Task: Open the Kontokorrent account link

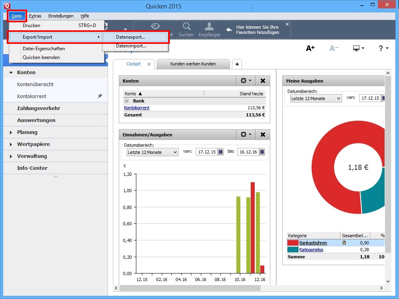Action: point(137,108)
